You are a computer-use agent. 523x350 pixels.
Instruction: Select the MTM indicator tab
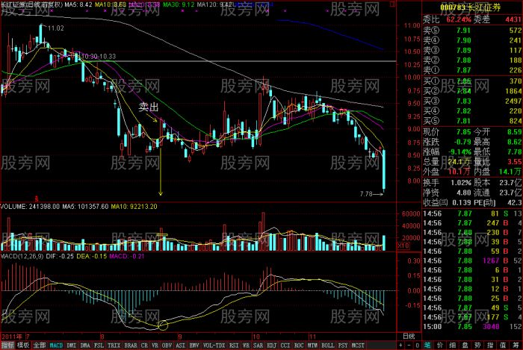[x=312, y=346]
